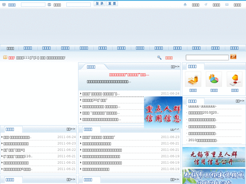
Task: Open the sidebar list item beginning with "2010"
Action: (x=203, y=140)
